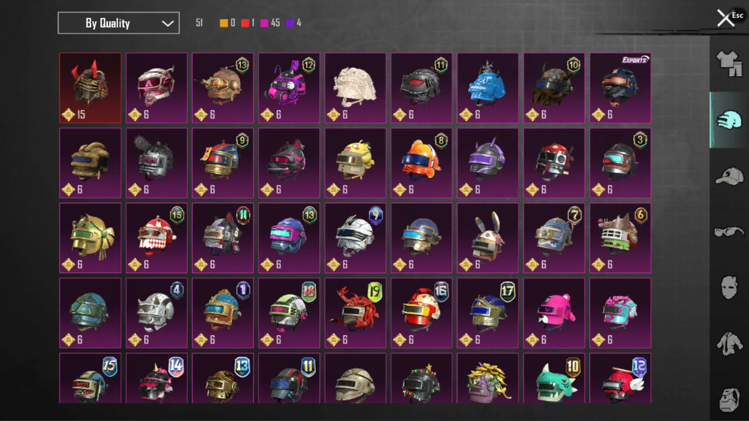Expand the By Quality sort dropdown
Image resolution: width=749 pixels, height=421 pixels.
point(119,23)
